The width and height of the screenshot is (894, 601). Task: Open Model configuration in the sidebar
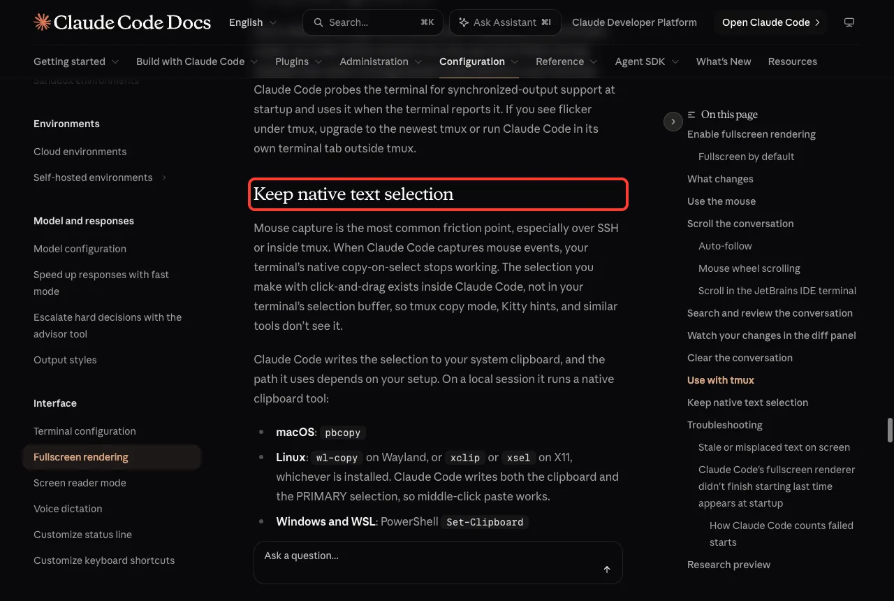(80, 249)
